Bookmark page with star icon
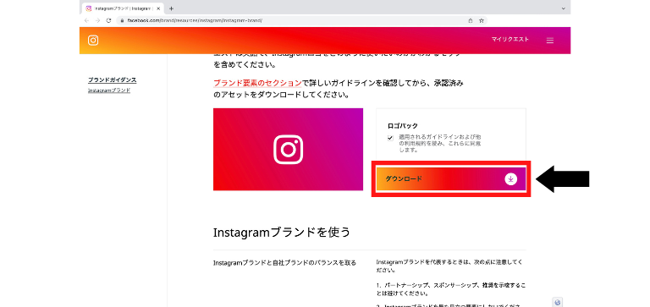The image size is (650, 307). pyautogui.click(x=482, y=20)
